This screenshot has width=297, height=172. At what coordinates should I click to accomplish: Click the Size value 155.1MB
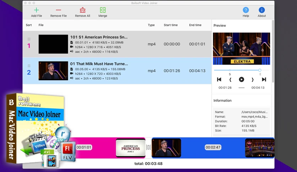tap(248, 130)
